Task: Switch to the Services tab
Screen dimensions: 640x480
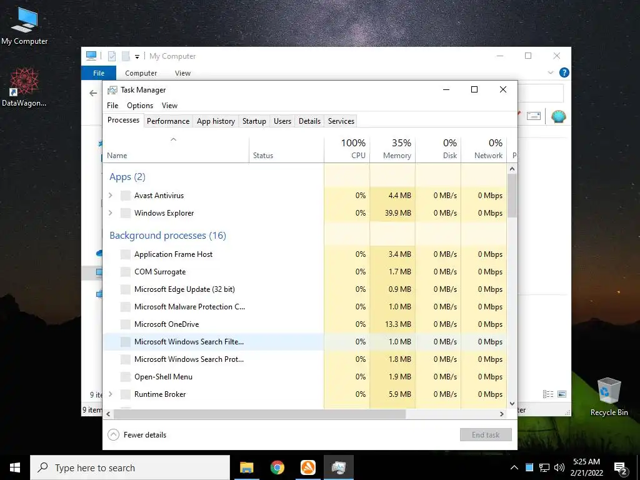Action: [x=341, y=121]
